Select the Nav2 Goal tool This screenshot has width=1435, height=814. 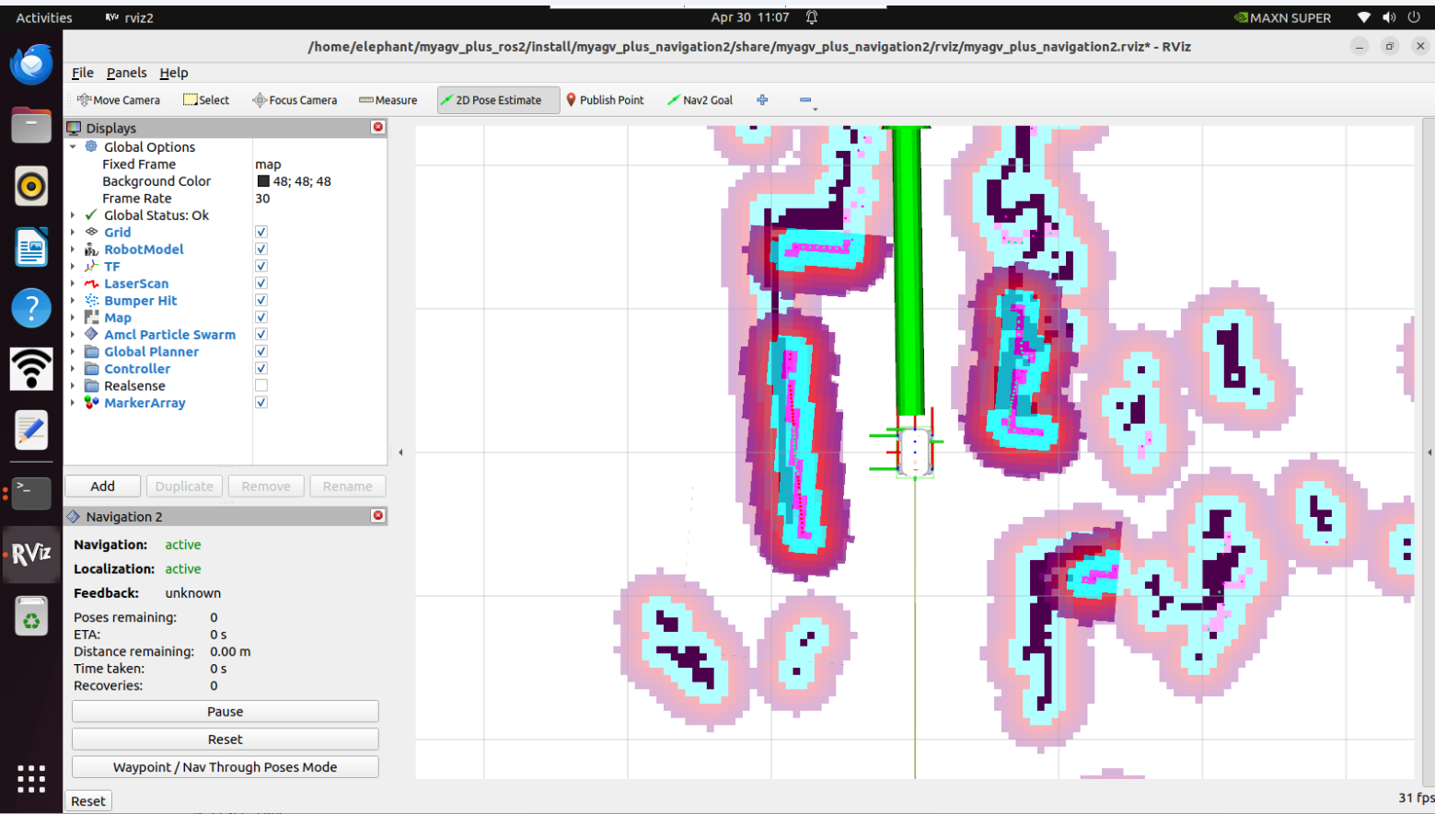(x=700, y=100)
